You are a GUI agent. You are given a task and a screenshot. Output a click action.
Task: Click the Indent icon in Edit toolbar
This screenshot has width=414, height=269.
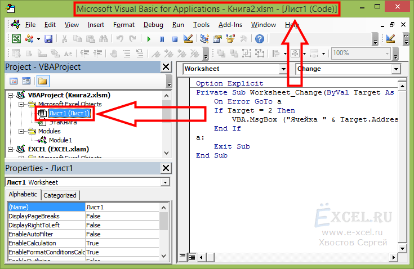point(84,53)
